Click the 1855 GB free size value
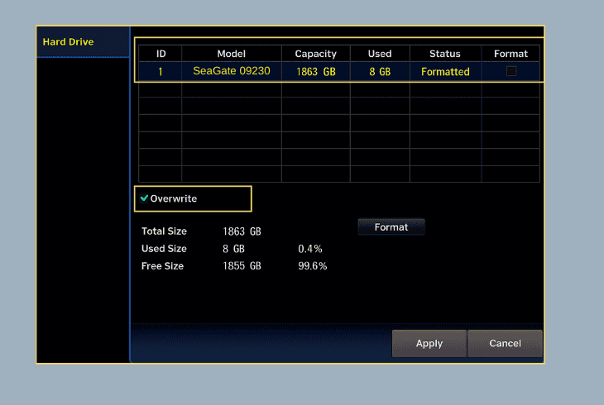 [242, 266]
